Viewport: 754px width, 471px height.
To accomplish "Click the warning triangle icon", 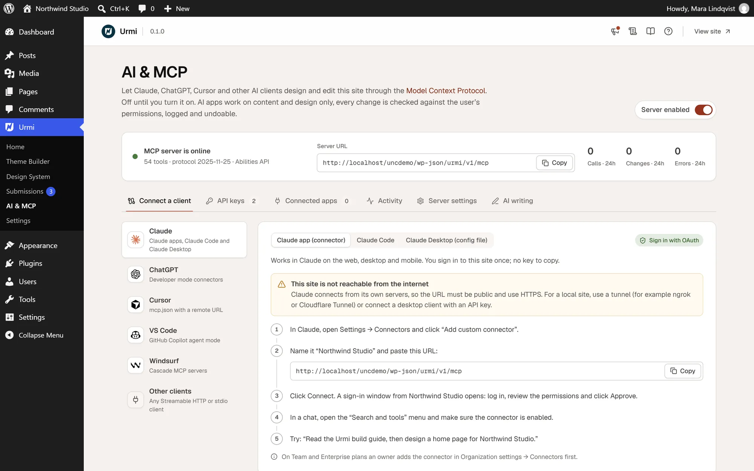I will click(282, 284).
